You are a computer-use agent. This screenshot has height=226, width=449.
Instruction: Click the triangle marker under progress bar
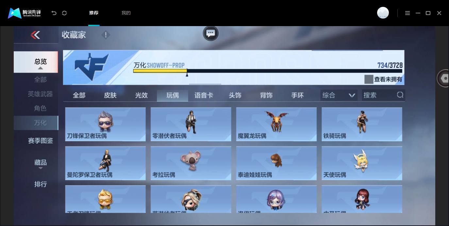click(x=187, y=75)
